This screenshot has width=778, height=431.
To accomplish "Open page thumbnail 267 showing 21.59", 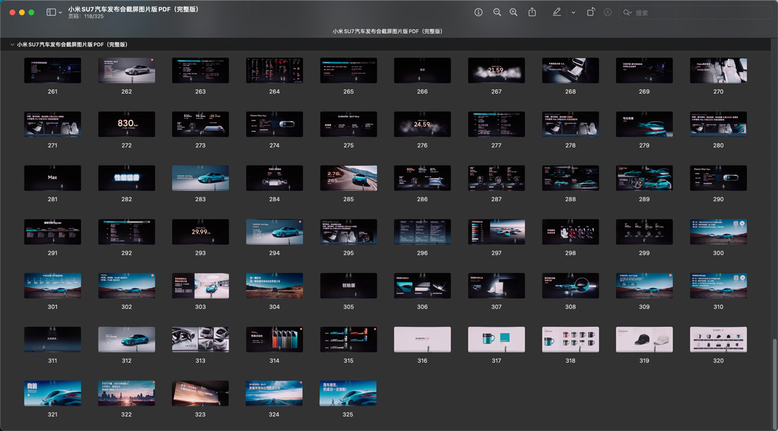I will tap(496, 71).
